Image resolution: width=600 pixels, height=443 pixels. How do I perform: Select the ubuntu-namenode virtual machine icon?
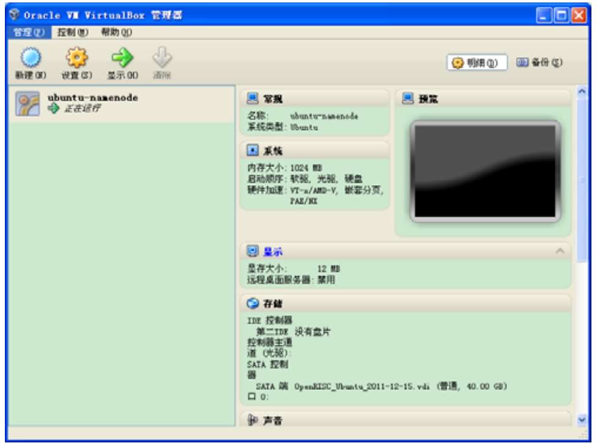27,103
